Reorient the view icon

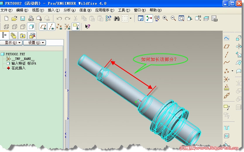point(190,18)
